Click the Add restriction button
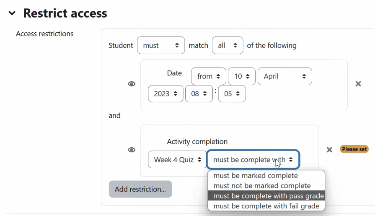 140,189
